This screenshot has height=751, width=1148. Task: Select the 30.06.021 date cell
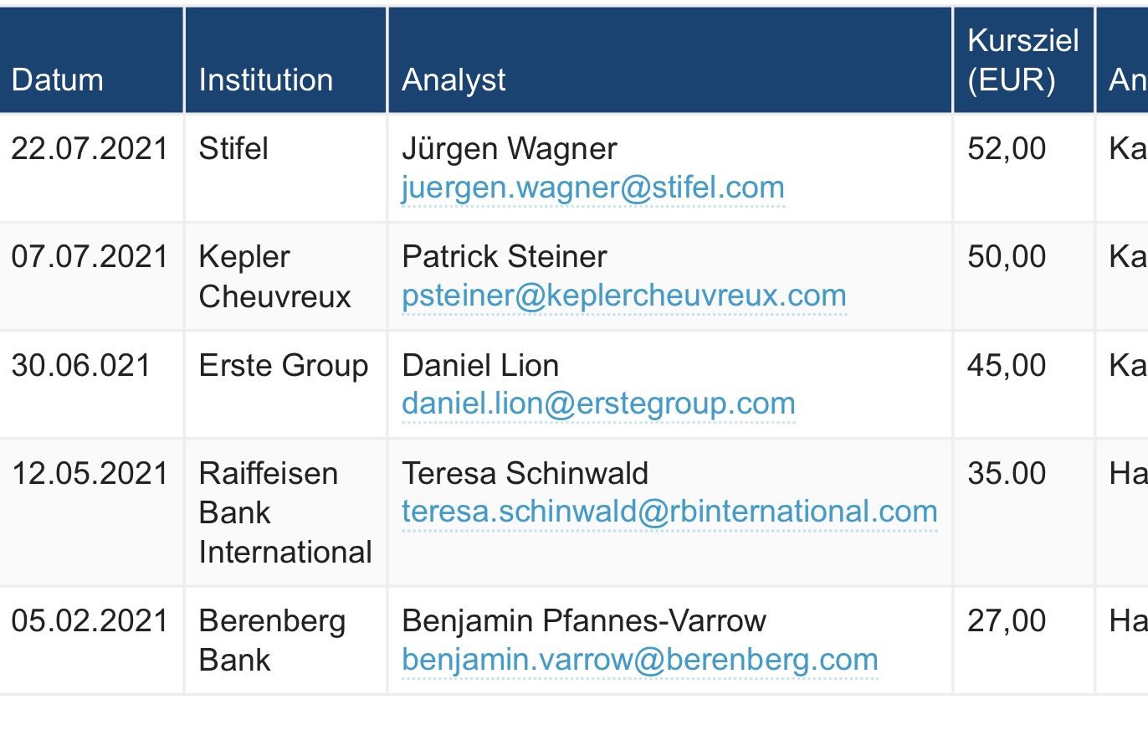tap(81, 366)
